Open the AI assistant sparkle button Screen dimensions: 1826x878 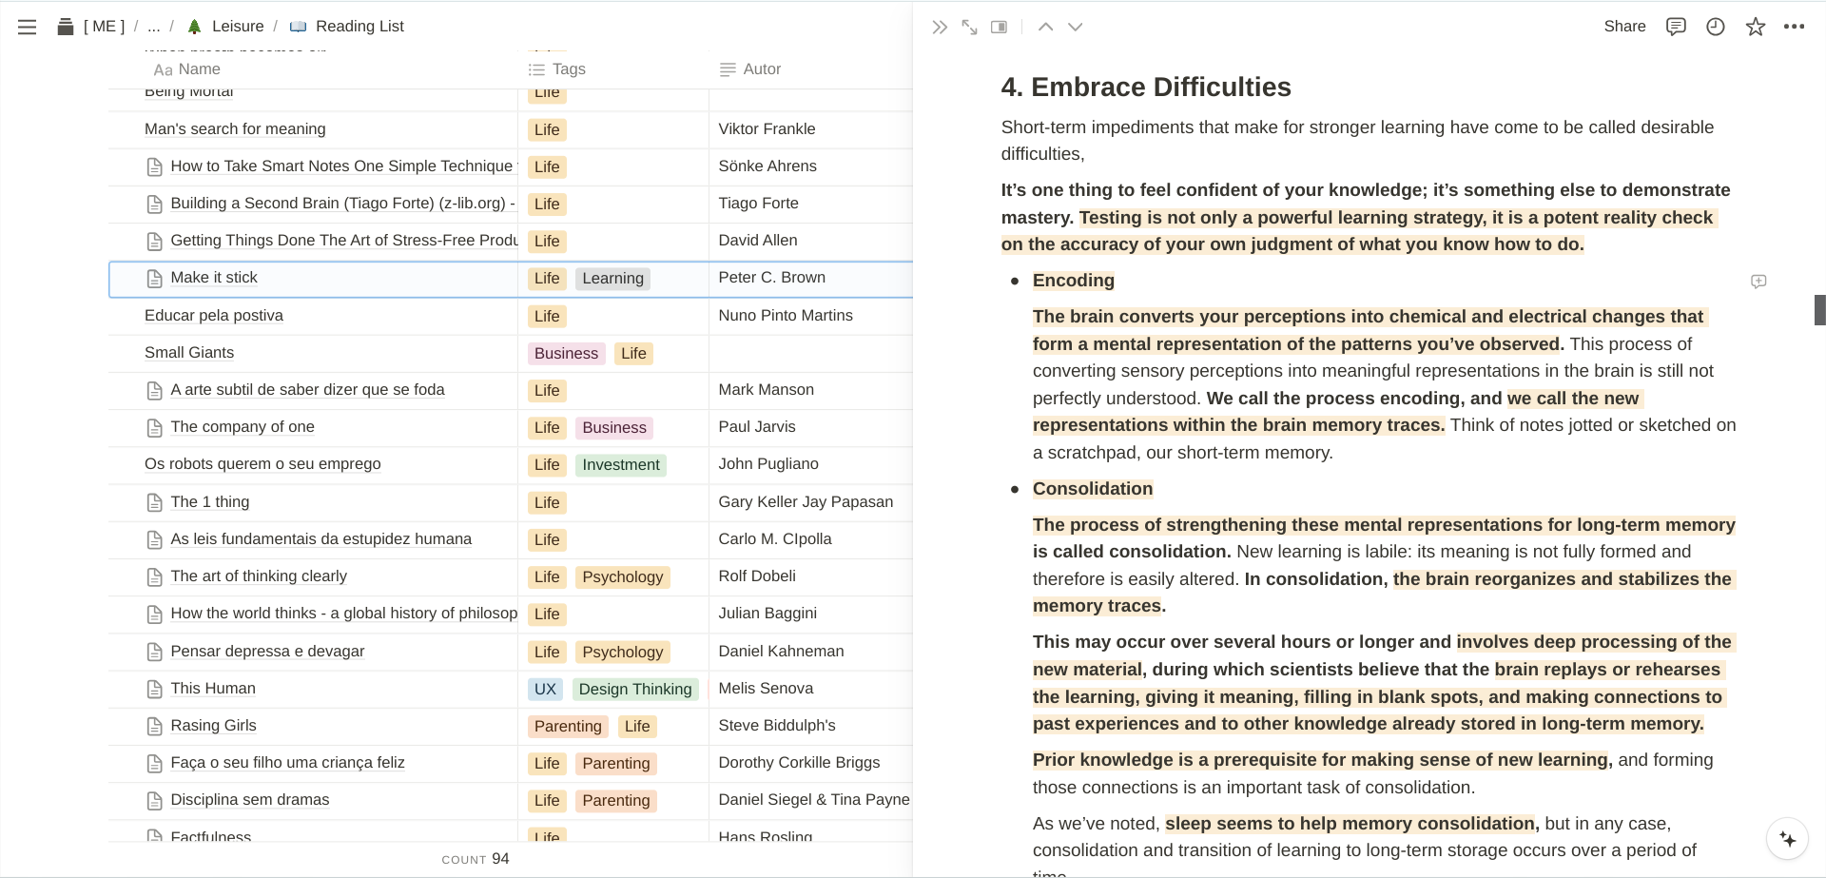click(x=1787, y=839)
